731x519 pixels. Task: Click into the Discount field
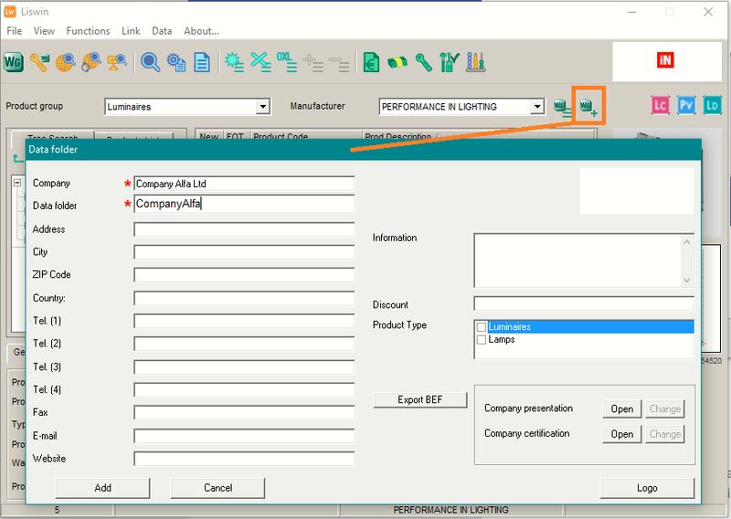(584, 303)
